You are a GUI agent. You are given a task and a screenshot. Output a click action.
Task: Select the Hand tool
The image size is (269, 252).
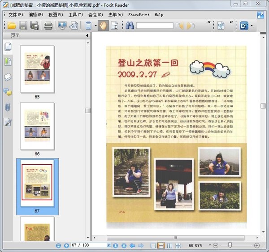(103, 26)
